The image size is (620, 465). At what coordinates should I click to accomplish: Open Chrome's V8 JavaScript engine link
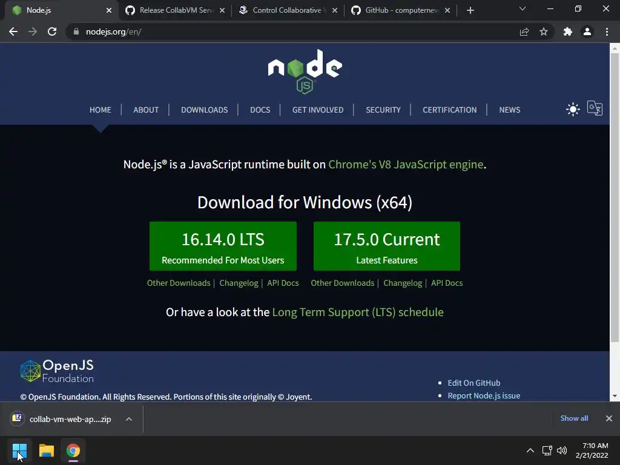click(406, 164)
